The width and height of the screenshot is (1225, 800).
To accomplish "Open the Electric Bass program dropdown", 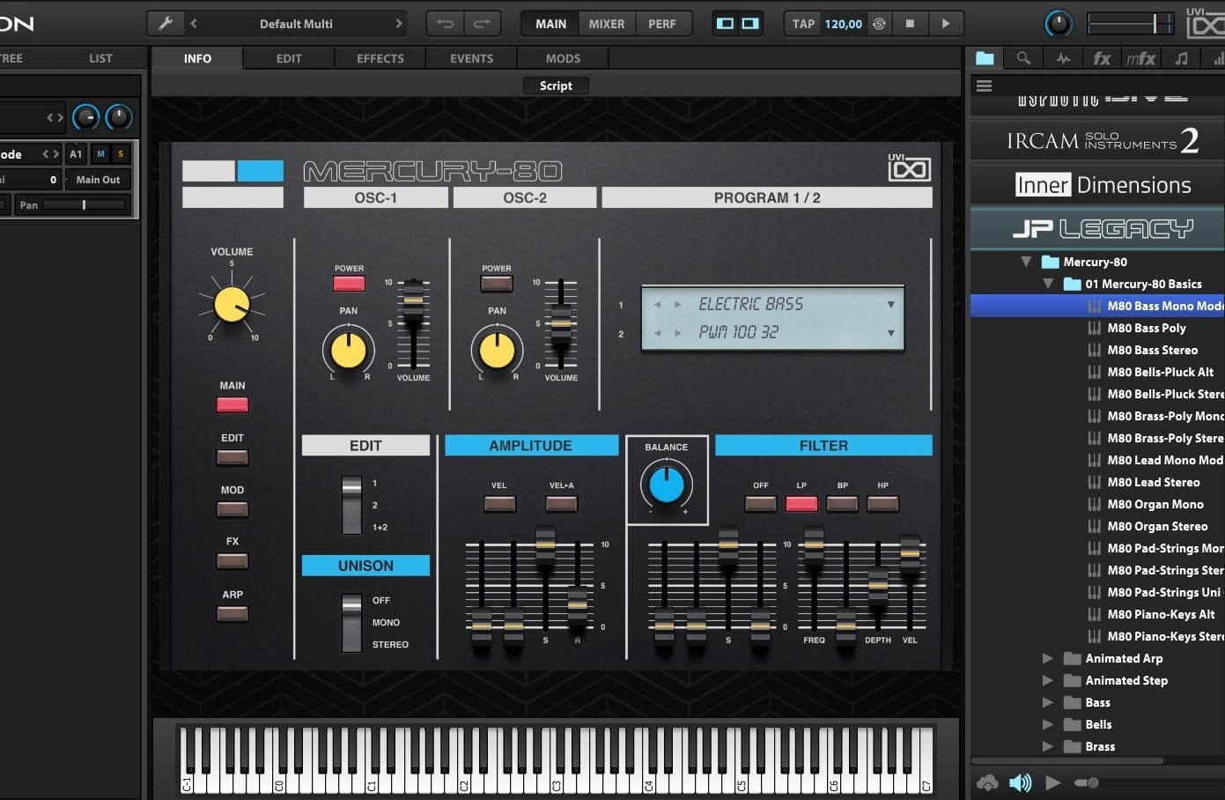I will (x=890, y=305).
